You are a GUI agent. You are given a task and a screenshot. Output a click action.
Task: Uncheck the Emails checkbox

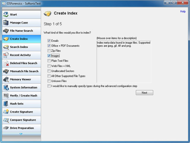pos(49,41)
